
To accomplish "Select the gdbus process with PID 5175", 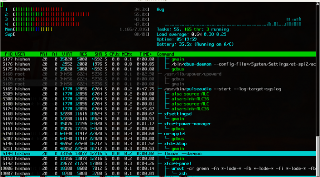I will (158, 69).
